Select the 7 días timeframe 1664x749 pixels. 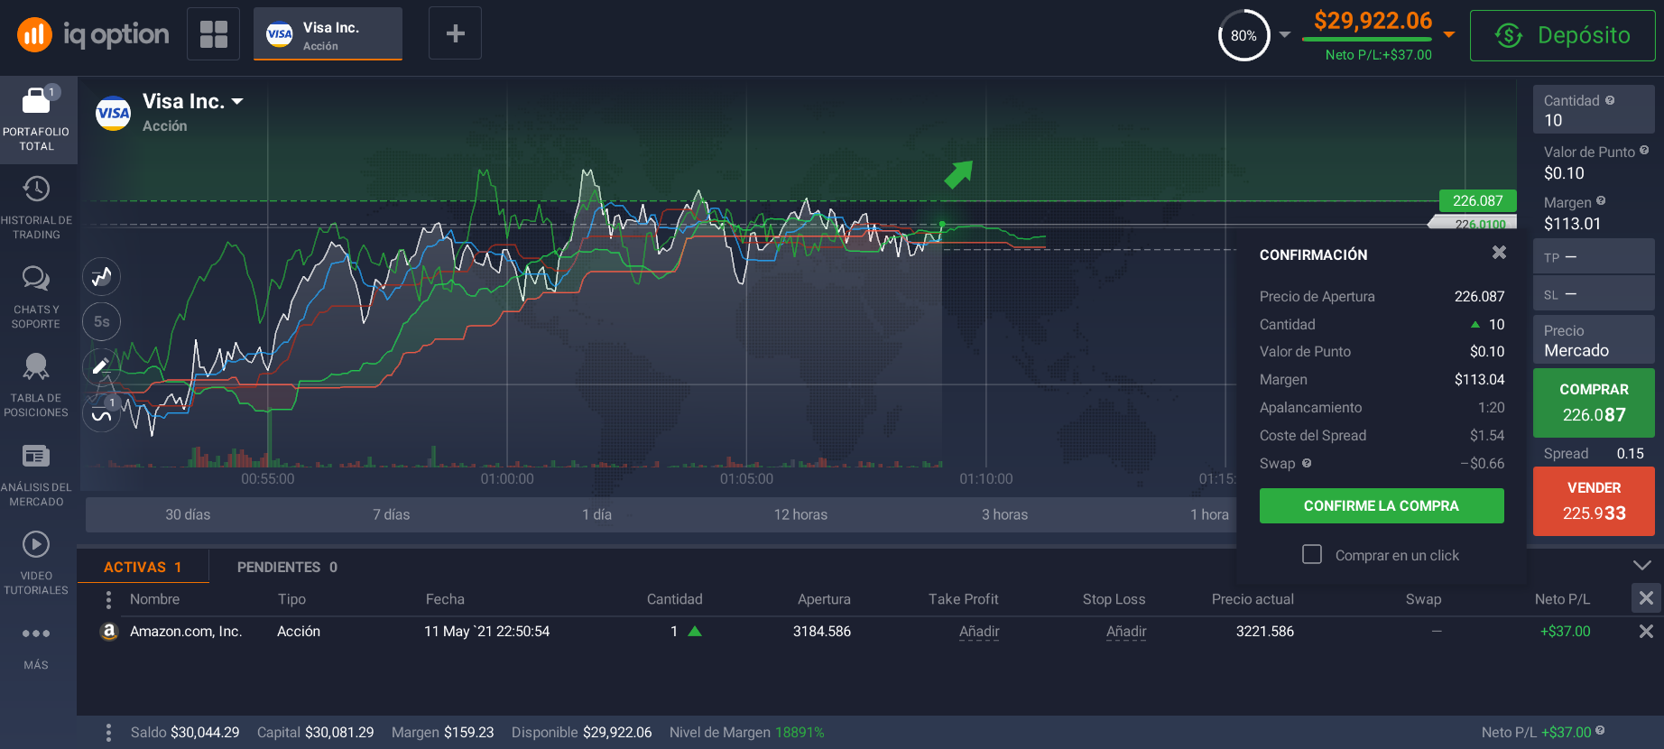(x=392, y=514)
